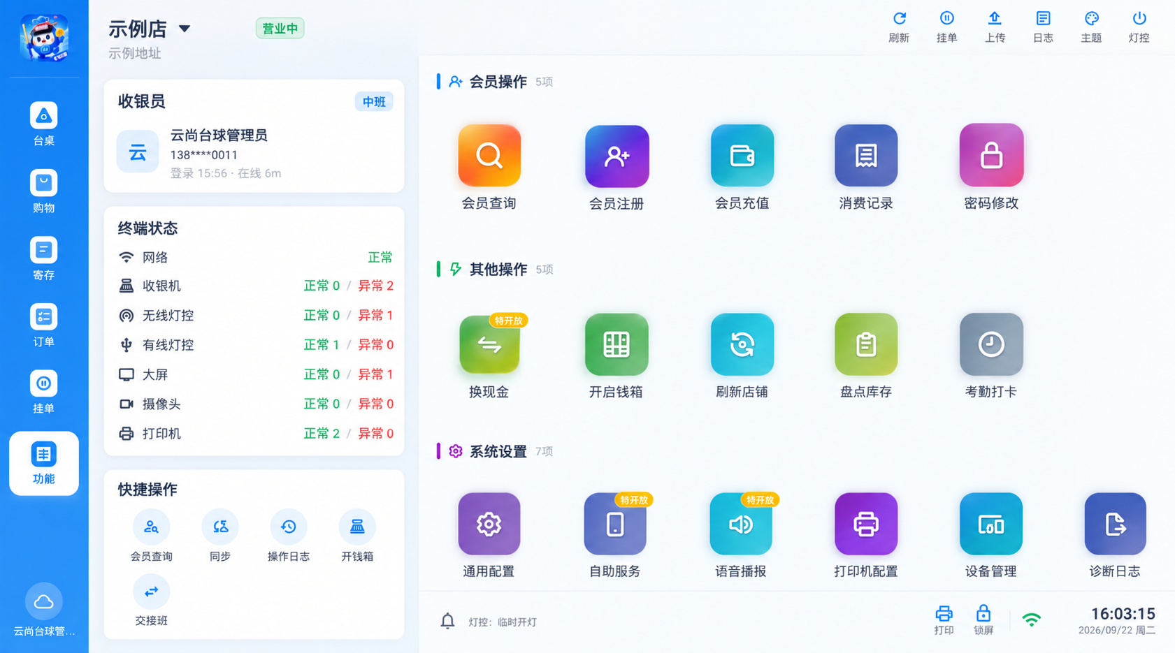Click the 打印 button in status bar
The image size is (1175, 653).
pos(944,620)
